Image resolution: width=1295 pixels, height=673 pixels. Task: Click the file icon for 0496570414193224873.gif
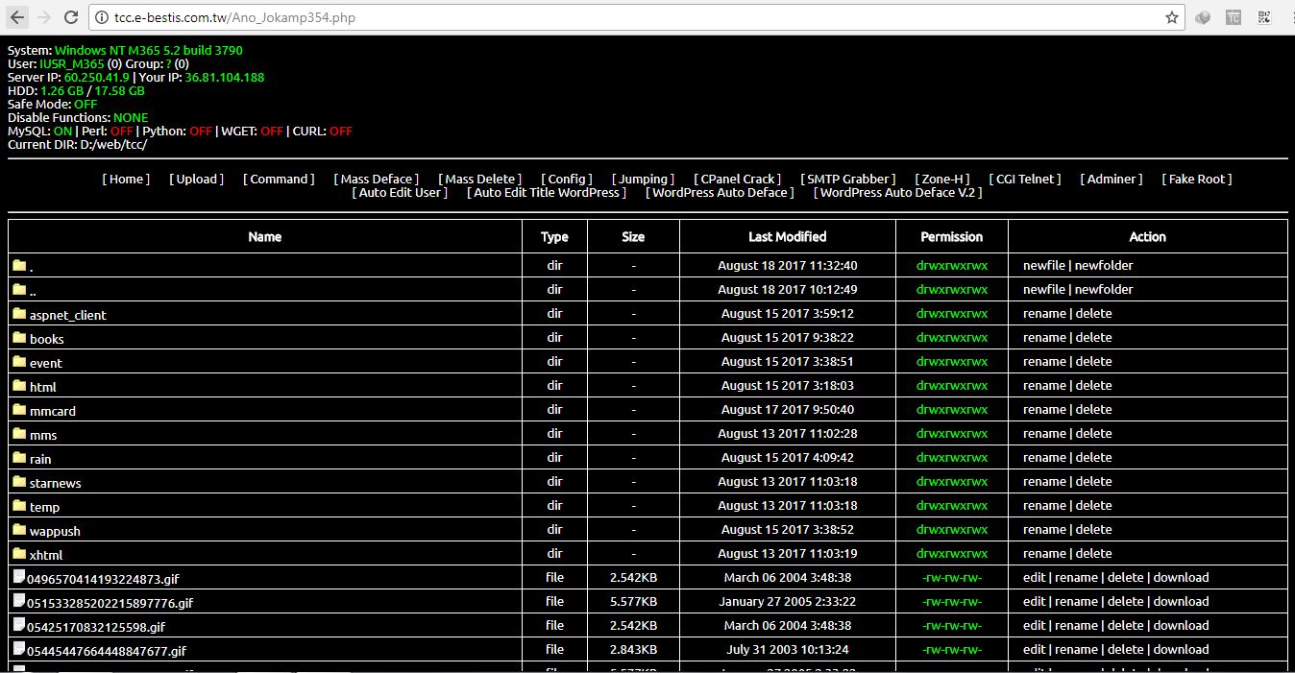[19, 577]
